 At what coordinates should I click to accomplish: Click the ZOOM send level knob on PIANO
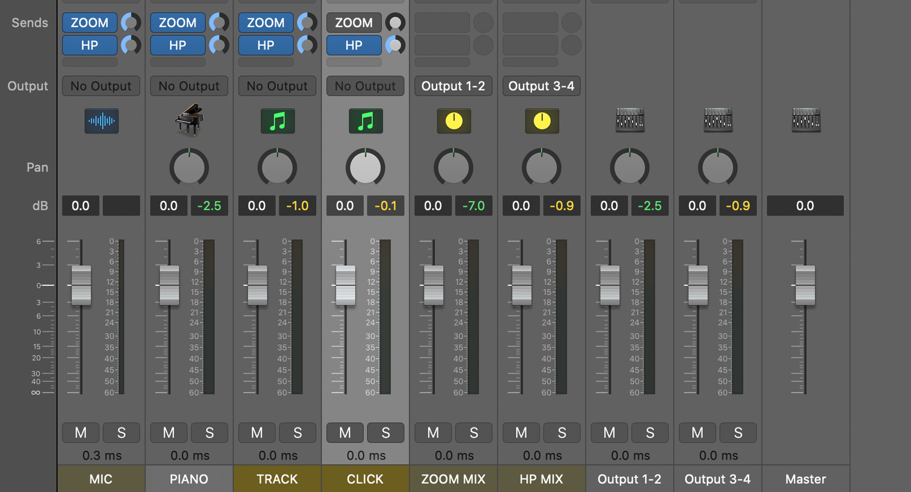click(x=219, y=22)
